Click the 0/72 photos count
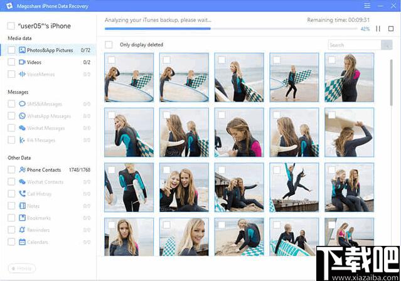 pyautogui.click(x=85, y=50)
